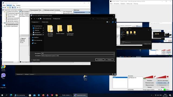Adjust the desktop volume meter in OBS
The width and height of the screenshot is (173, 97).
pyautogui.click(x=161, y=77)
